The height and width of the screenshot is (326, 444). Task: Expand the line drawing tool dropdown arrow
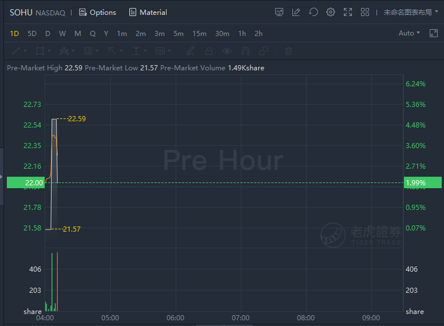click(x=25, y=51)
